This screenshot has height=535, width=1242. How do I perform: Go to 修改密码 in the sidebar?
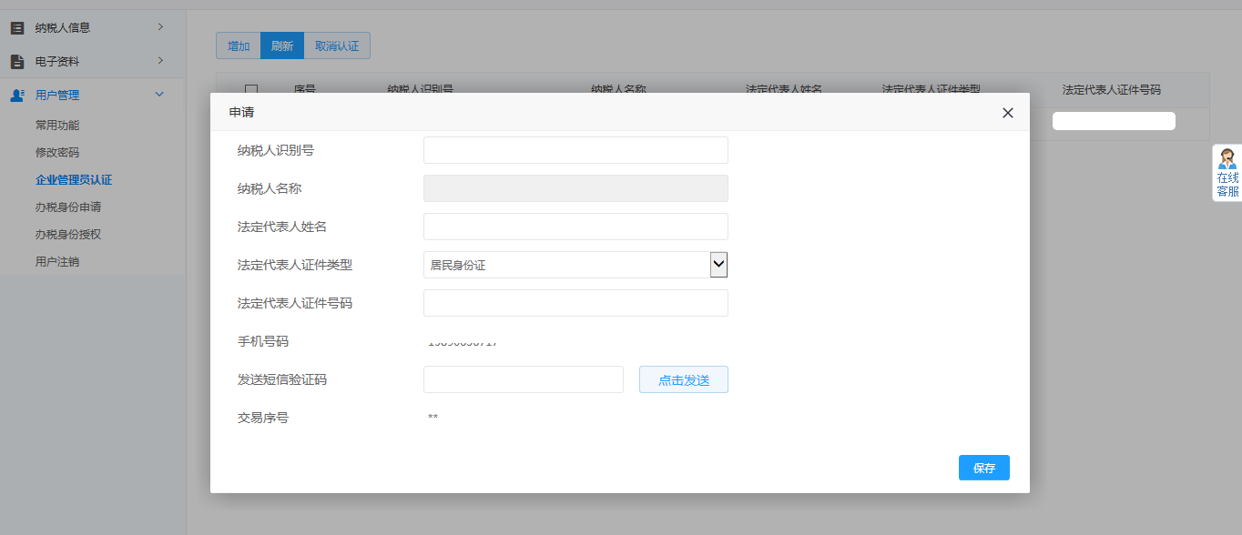57,152
